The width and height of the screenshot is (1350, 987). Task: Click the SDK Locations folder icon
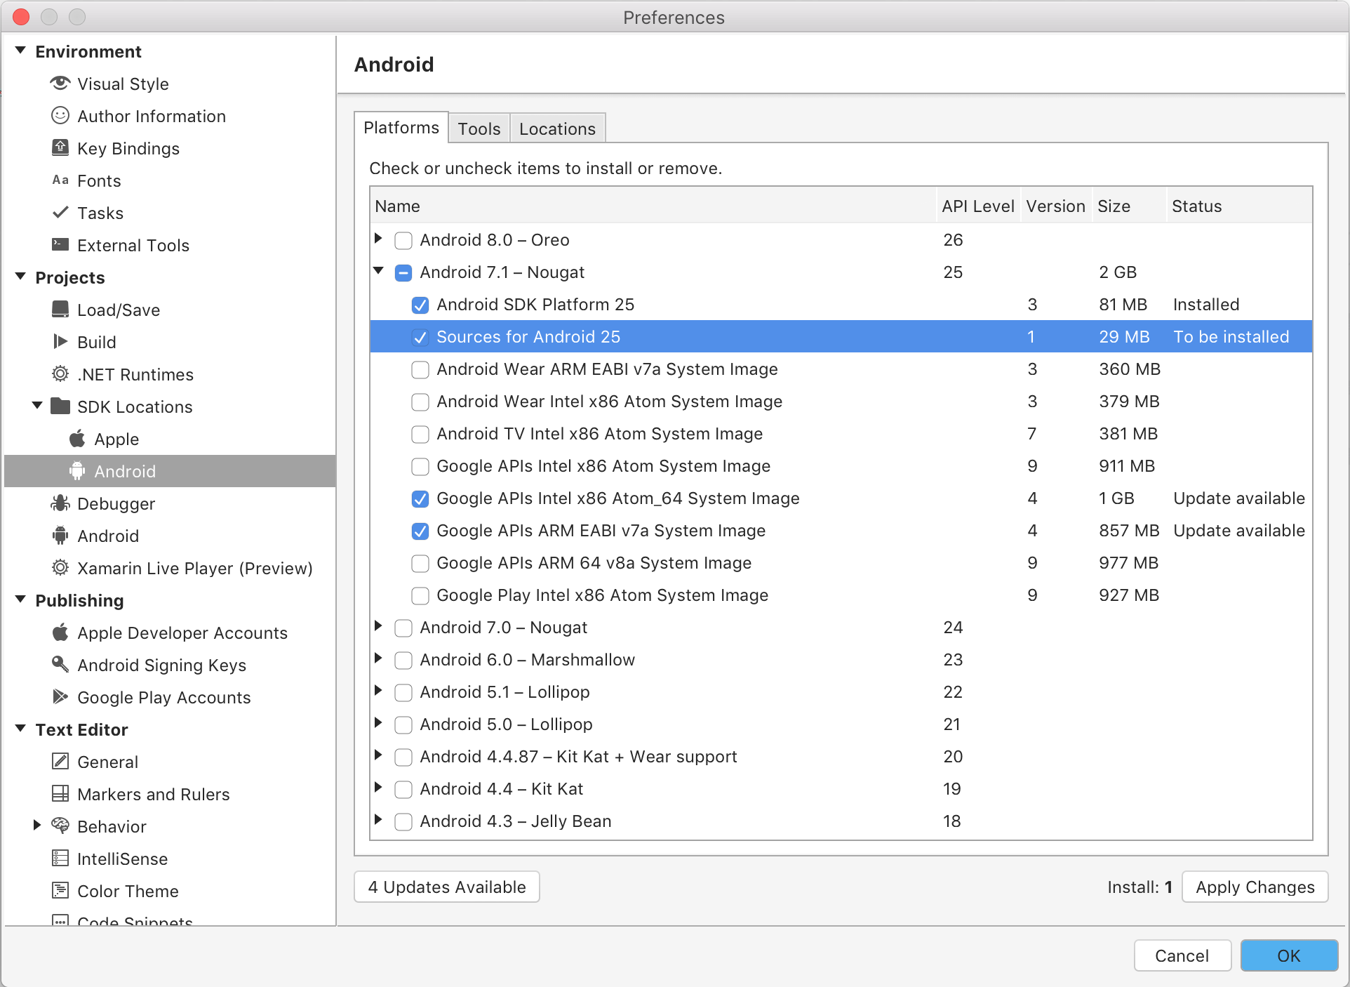(x=60, y=406)
